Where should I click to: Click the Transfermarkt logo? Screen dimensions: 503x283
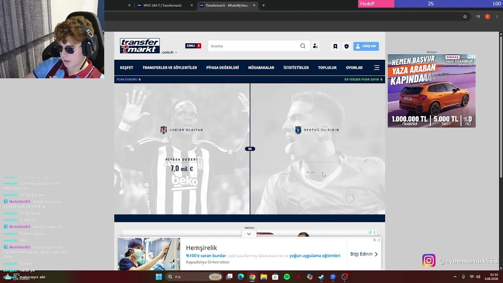[140, 46]
